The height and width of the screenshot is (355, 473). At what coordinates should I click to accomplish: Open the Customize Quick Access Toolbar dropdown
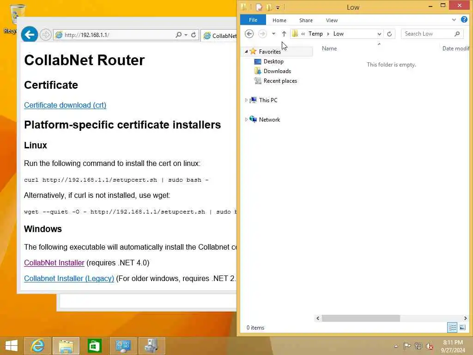(x=278, y=7)
